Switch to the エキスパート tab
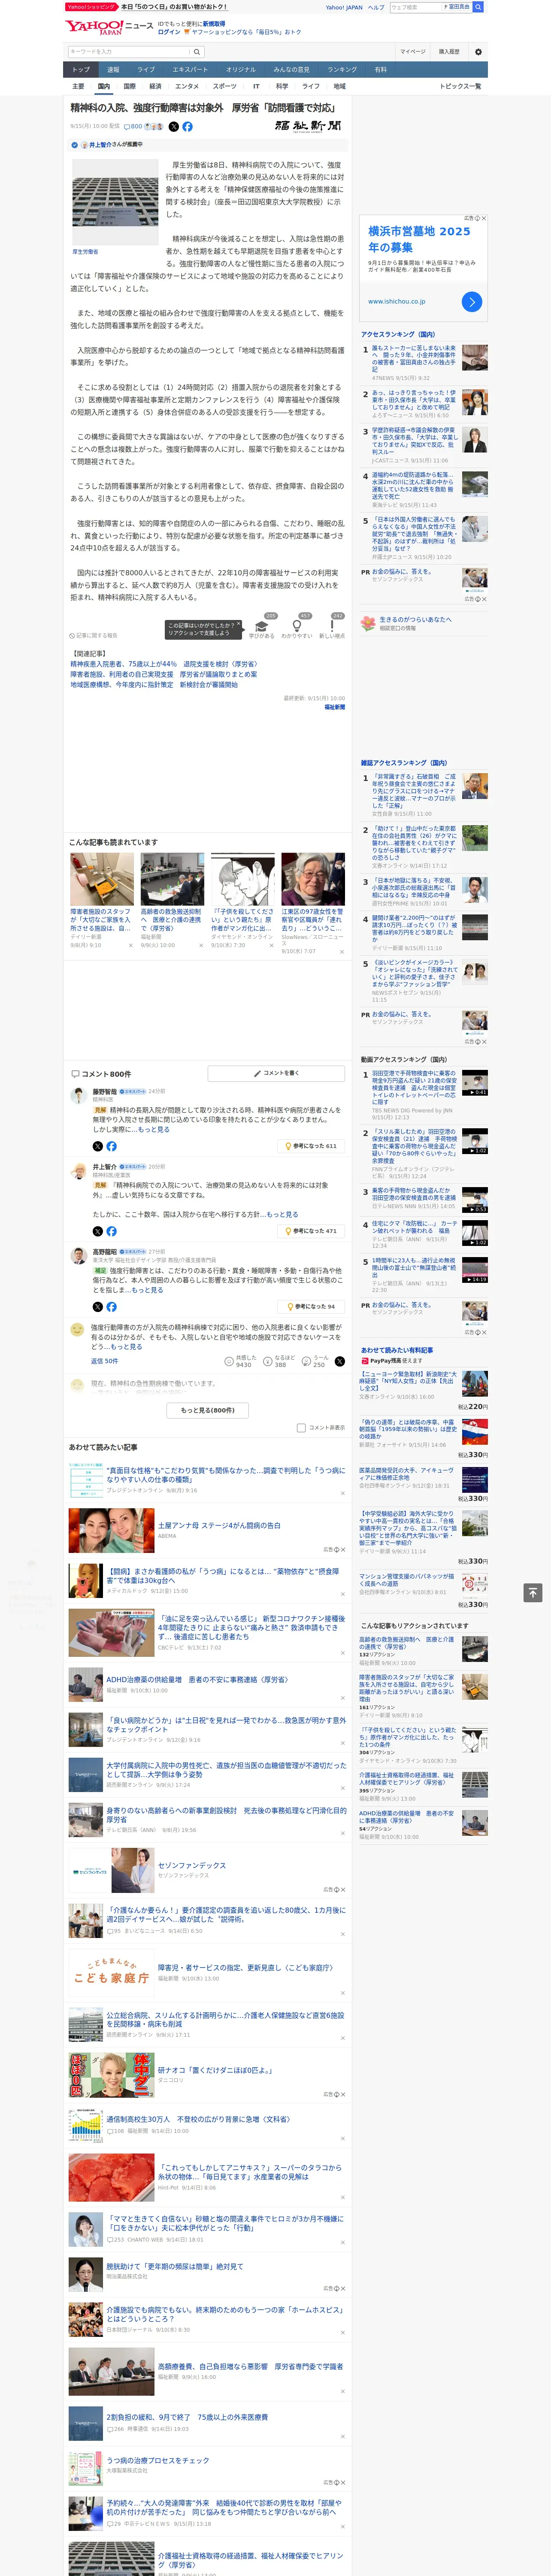This screenshot has width=551, height=2576. [190, 70]
